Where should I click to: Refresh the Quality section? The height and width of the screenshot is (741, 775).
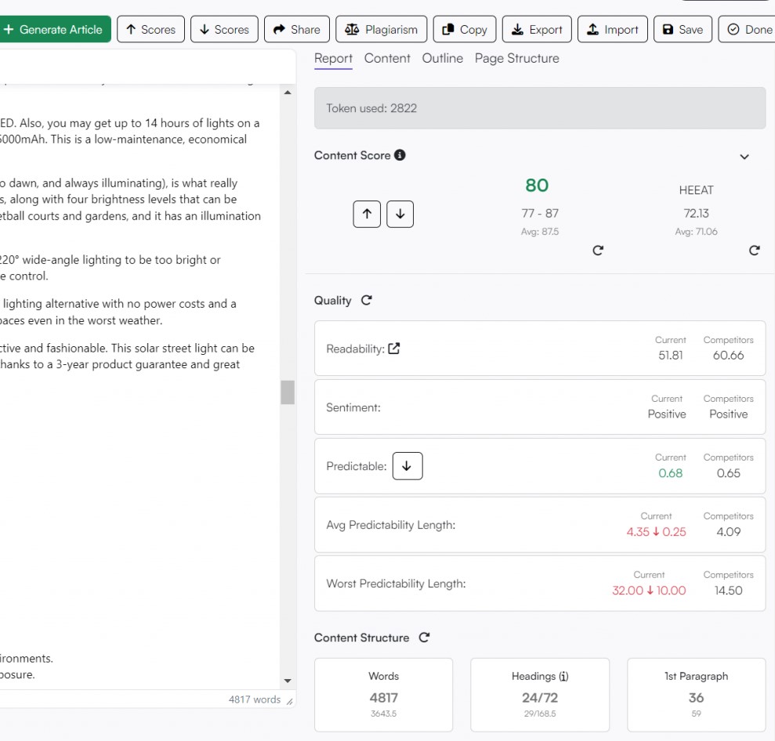pos(366,300)
